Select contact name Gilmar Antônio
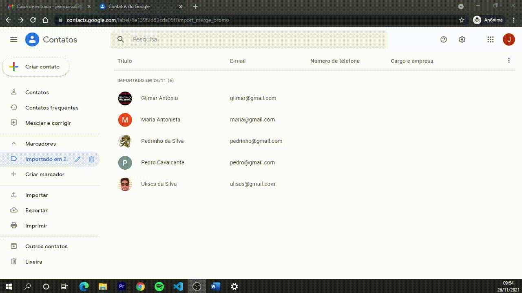The width and height of the screenshot is (522, 293). point(159,98)
